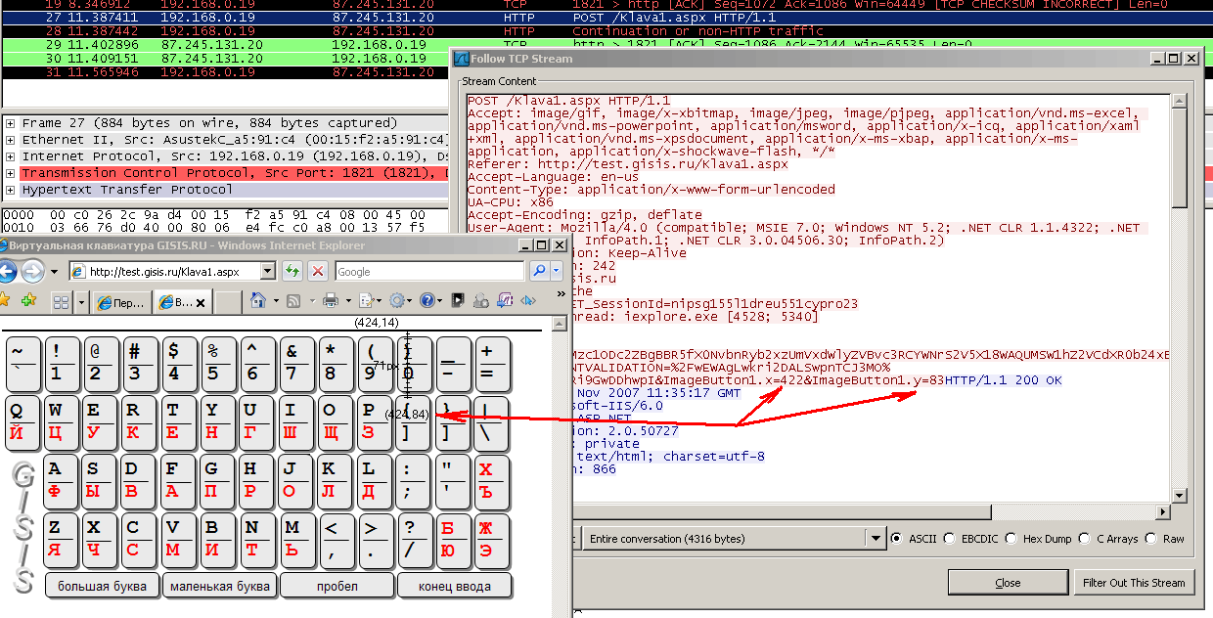Click the virtual keyboard +/= key
Screen dimensions: 1213x618
492,363
